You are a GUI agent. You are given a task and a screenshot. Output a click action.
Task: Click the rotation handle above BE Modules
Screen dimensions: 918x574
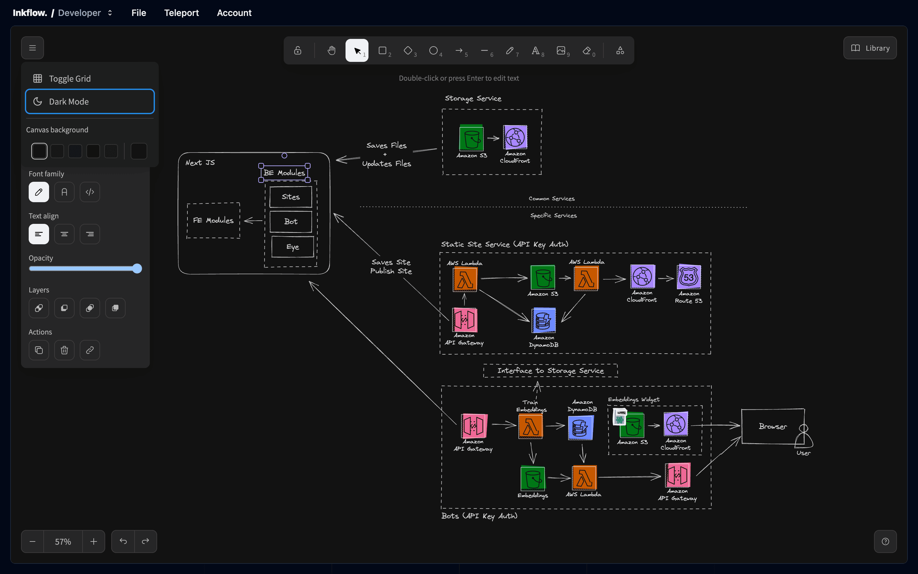pos(285,156)
